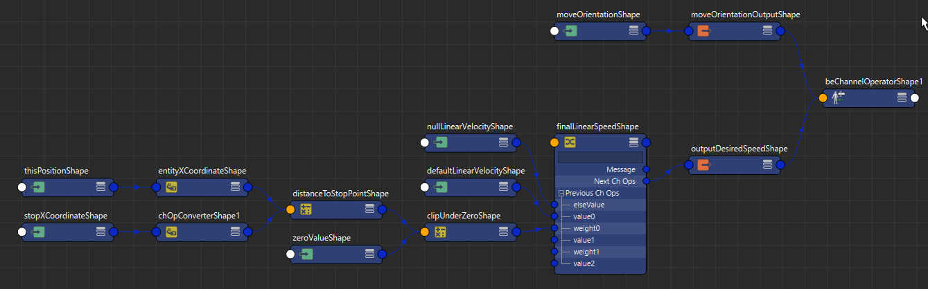Select the 'distanceToStopPointShape' node label
Screen dimensions: 928x289
click(340, 194)
